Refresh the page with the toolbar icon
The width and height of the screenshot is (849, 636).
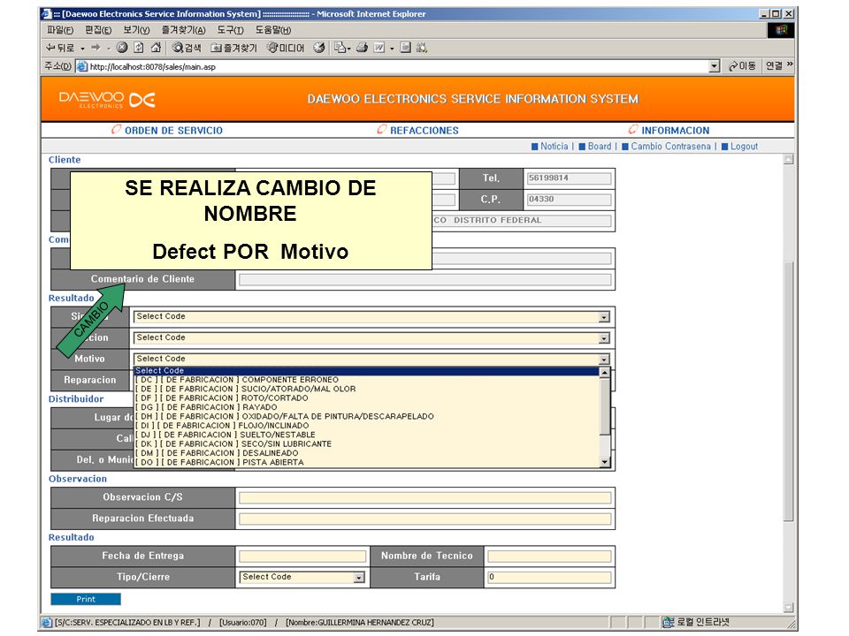tap(139, 48)
